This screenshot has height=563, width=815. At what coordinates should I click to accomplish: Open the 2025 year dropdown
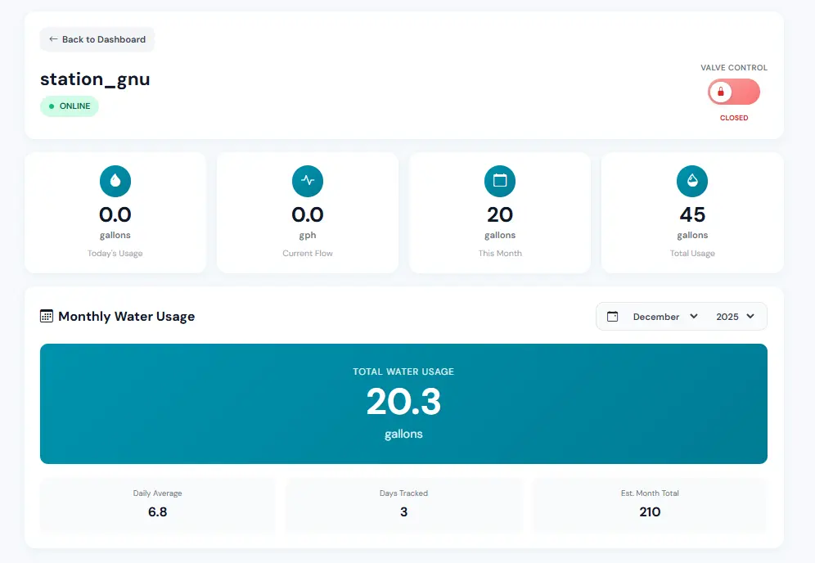point(735,316)
